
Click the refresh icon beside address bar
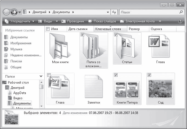114,12
